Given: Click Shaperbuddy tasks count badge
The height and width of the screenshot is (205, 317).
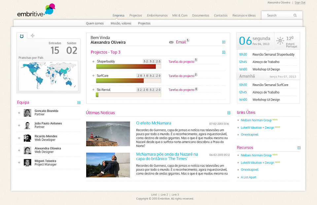Looking at the screenshot, I should pos(196,60).
